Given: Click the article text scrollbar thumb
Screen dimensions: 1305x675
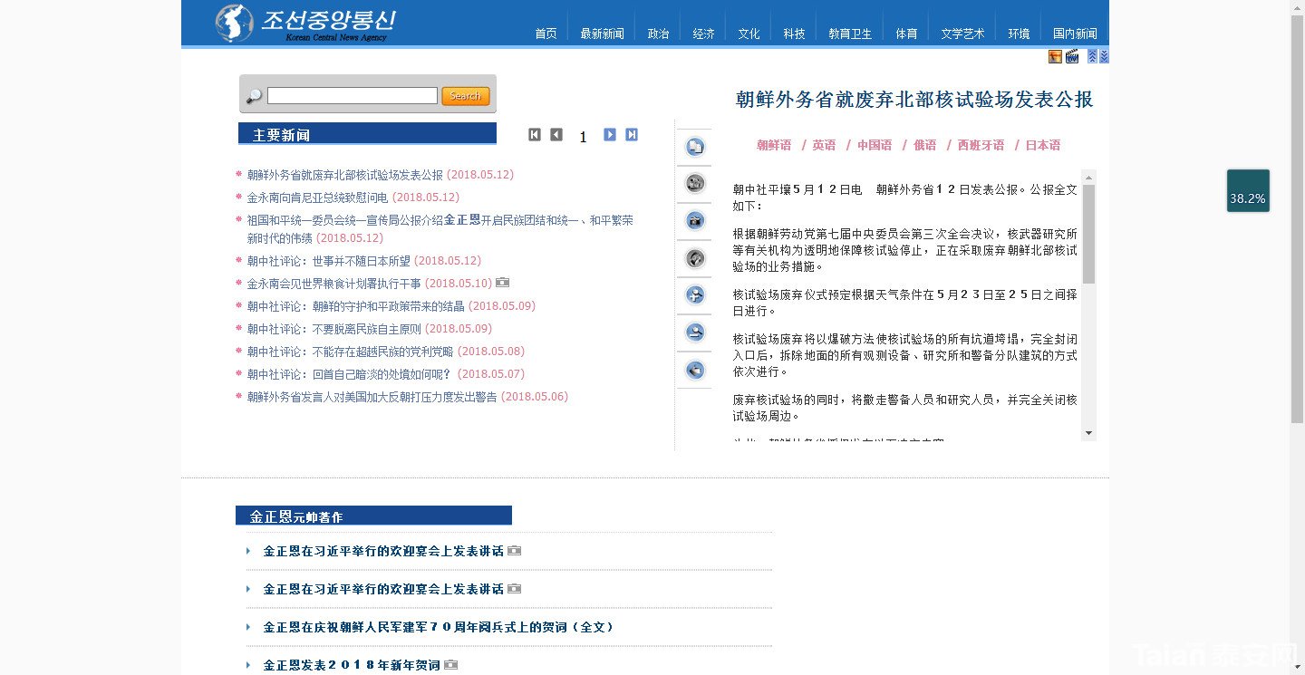Looking at the screenshot, I should pos(1089,234).
